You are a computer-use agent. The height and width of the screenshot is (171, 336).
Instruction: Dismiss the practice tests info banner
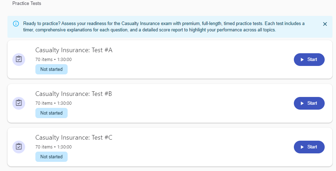[x=325, y=24]
